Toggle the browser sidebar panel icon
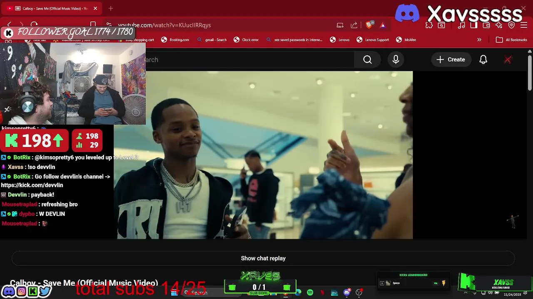This screenshot has width=533, height=299. pos(474,25)
